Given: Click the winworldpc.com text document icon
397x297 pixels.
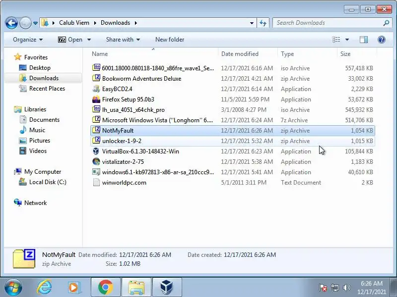Looking at the screenshot, I should click(x=96, y=182).
